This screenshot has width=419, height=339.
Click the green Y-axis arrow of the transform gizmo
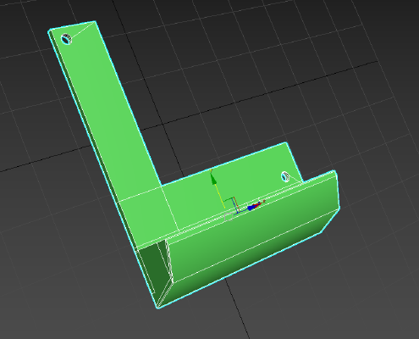point(213,178)
